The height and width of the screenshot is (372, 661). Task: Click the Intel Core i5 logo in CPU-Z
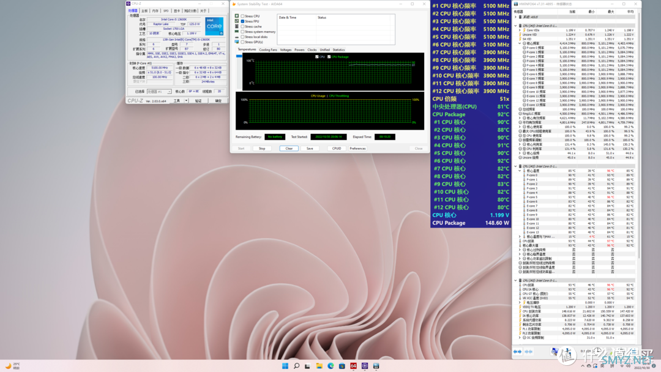(x=214, y=26)
